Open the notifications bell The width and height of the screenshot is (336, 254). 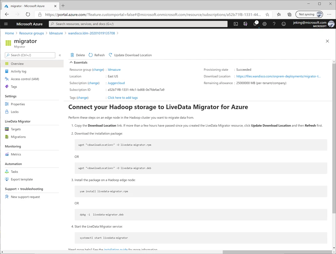click(x=254, y=24)
